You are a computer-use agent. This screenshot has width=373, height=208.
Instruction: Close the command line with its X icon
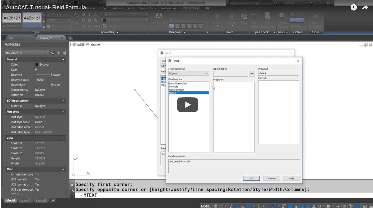point(72,184)
